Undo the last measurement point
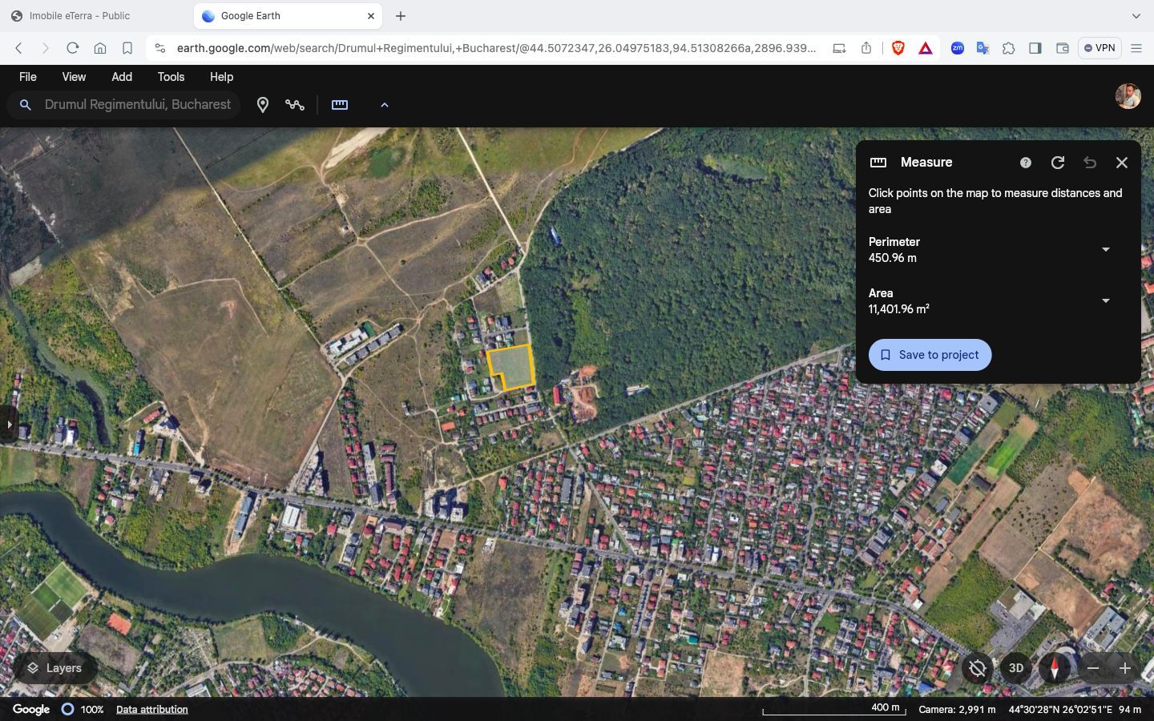 pos(1089,163)
